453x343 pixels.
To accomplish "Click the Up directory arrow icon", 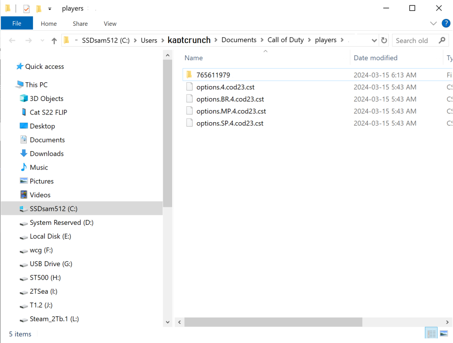I will click(54, 41).
